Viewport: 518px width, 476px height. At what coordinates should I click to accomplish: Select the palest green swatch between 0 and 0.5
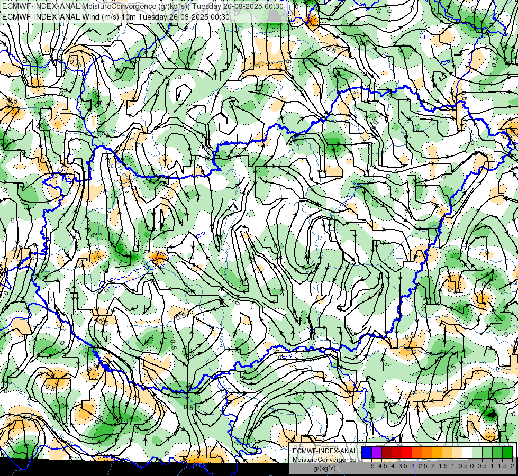(477, 453)
